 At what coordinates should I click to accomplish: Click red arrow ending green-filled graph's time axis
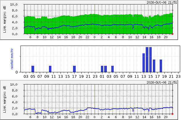click(x=173, y=34)
